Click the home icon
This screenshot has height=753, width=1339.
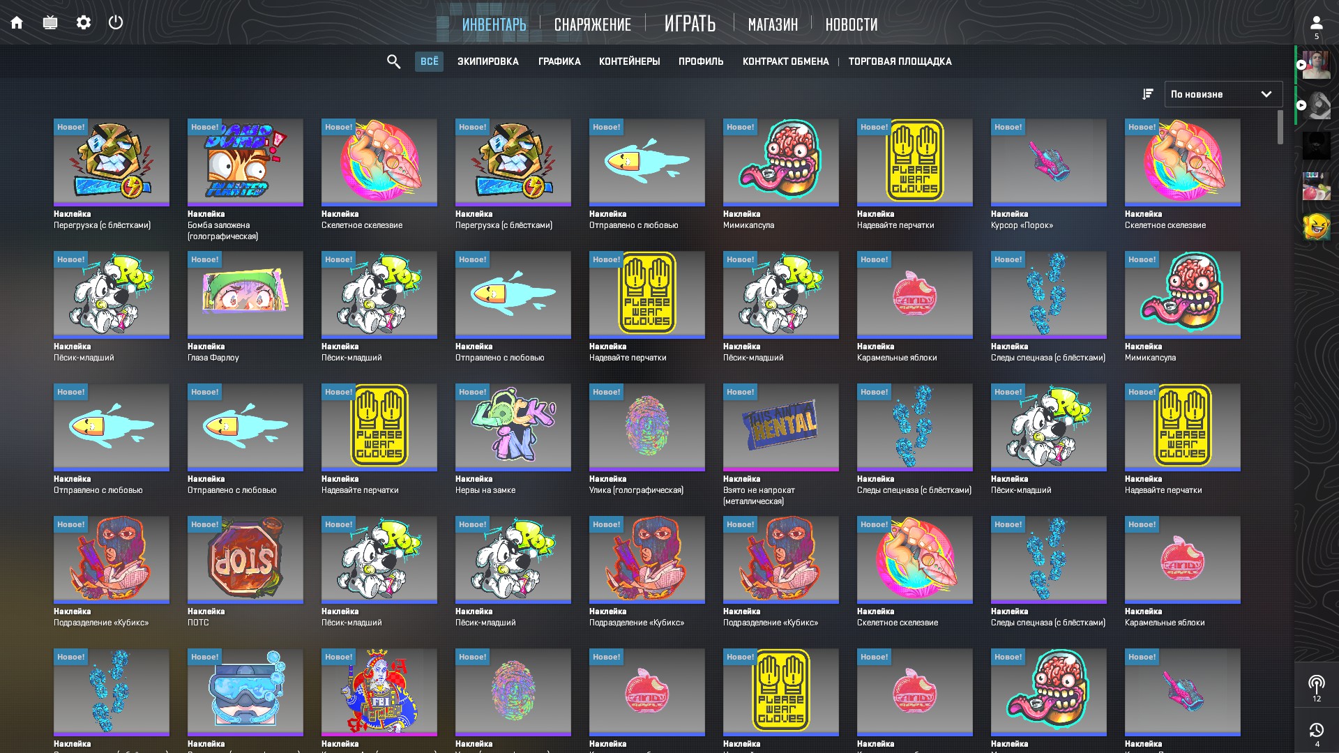[x=17, y=22]
